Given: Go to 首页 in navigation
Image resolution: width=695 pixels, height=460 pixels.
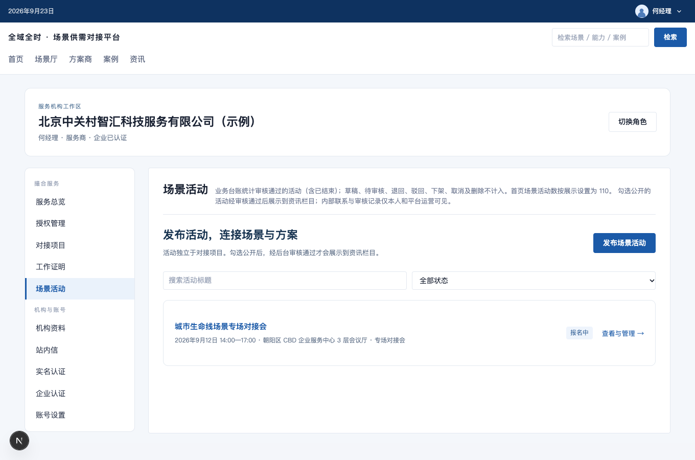Looking at the screenshot, I should click(x=16, y=59).
